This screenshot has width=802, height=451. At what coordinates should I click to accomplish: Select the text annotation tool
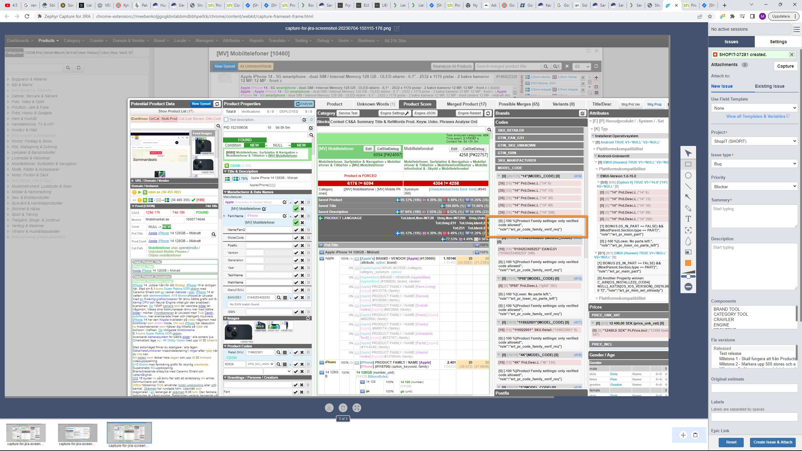(x=688, y=219)
